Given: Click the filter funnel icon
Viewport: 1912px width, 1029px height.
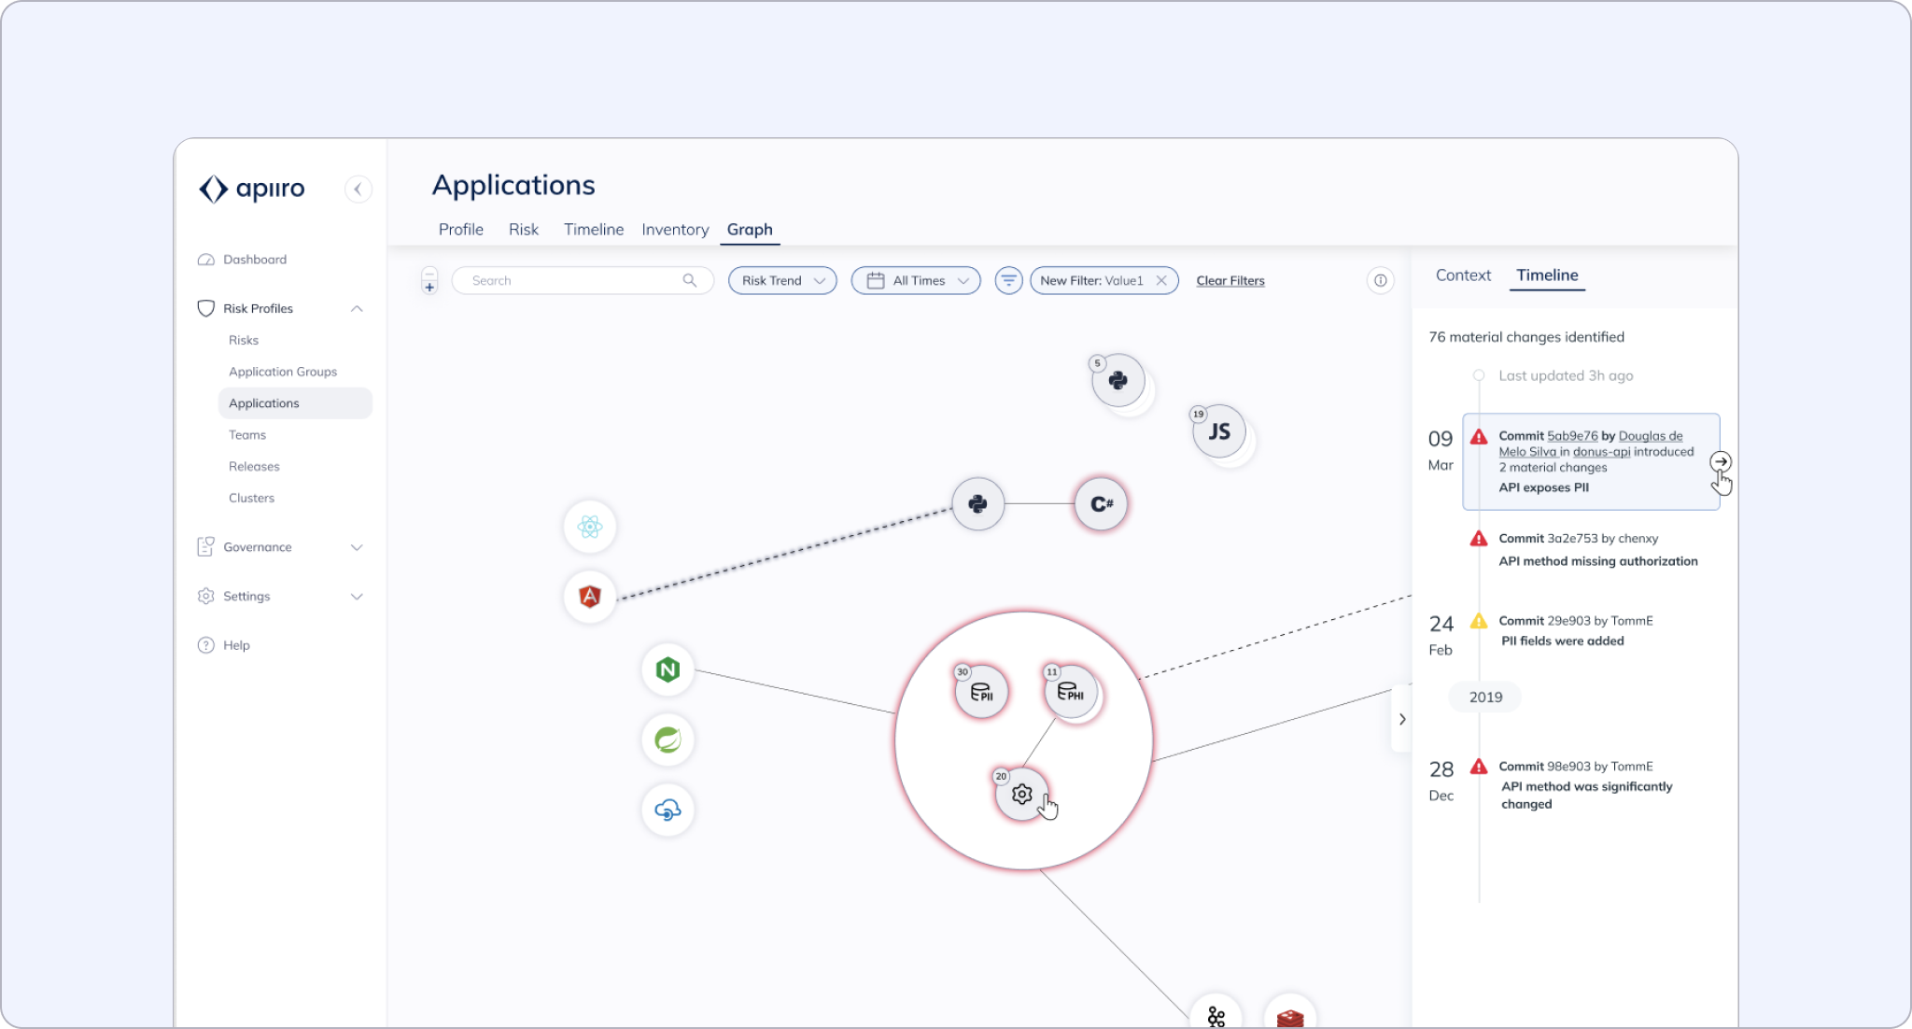Looking at the screenshot, I should [x=1008, y=280].
